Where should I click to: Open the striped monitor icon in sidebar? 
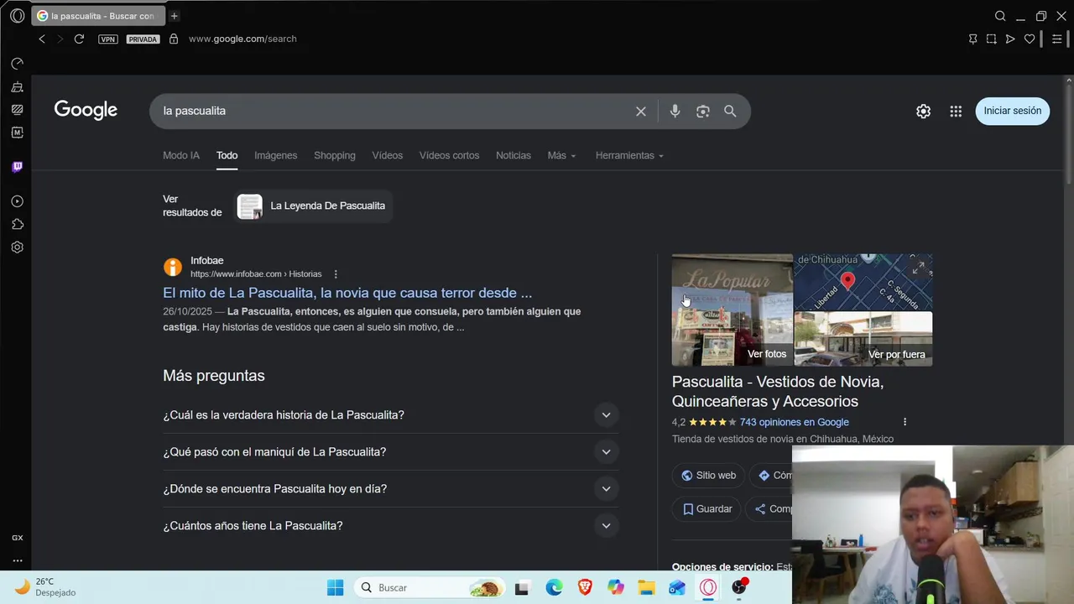click(x=17, y=110)
